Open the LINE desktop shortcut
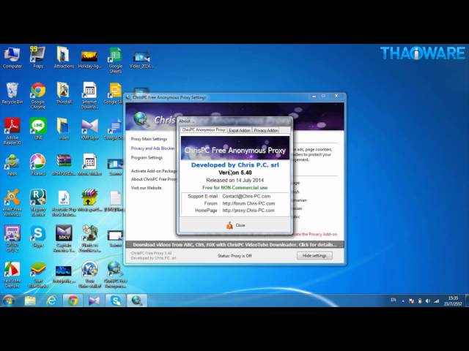This screenshot has width=469, height=351. [38, 129]
